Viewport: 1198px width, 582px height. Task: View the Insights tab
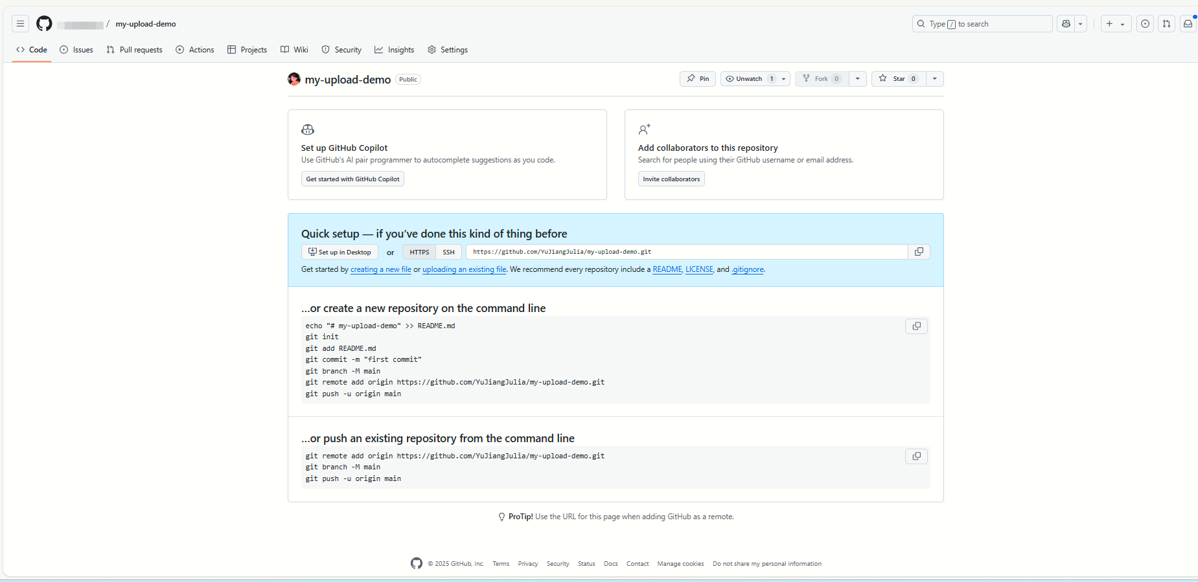pos(394,50)
